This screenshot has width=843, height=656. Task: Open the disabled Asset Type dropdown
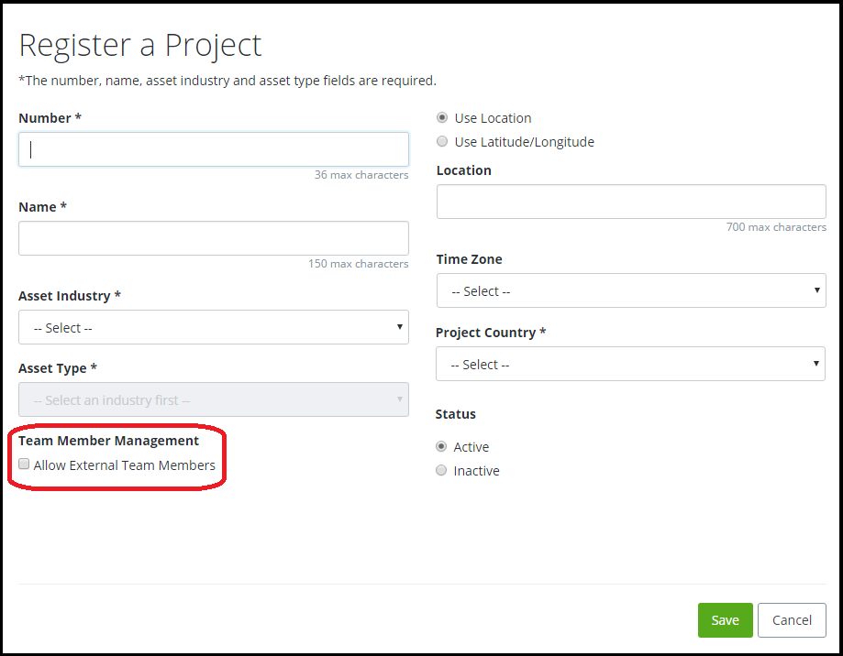(x=214, y=399)
